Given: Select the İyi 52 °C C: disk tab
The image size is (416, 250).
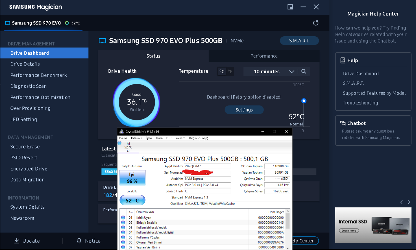Looking at the screenshot, I should pos(128,147).
